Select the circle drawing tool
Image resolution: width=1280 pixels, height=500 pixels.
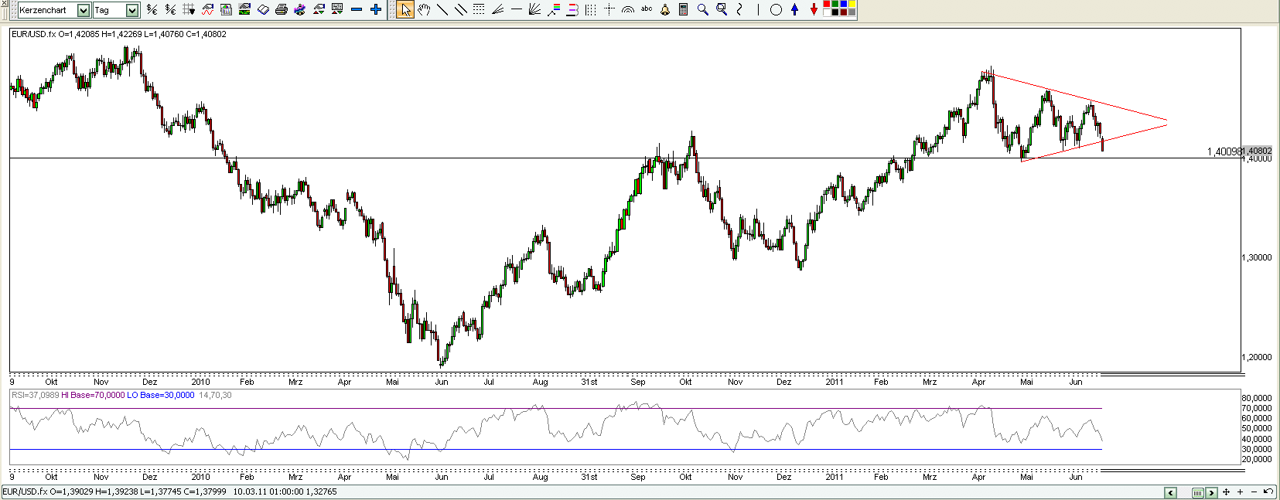click(776, 10)
